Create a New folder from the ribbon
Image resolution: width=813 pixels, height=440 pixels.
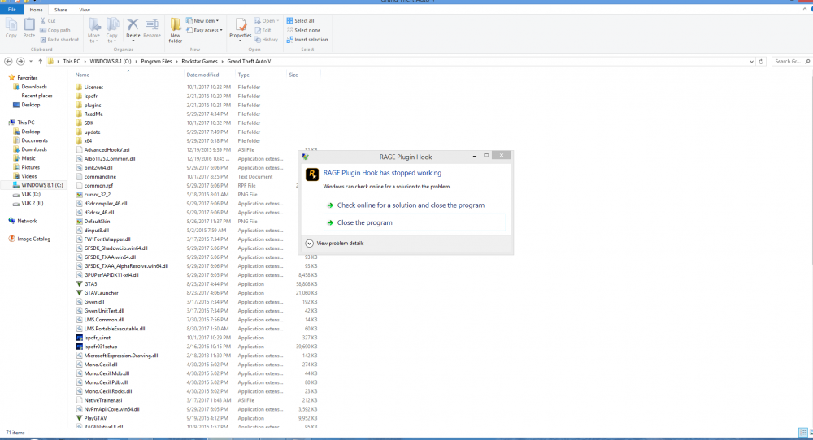click(x=176, y=31)
